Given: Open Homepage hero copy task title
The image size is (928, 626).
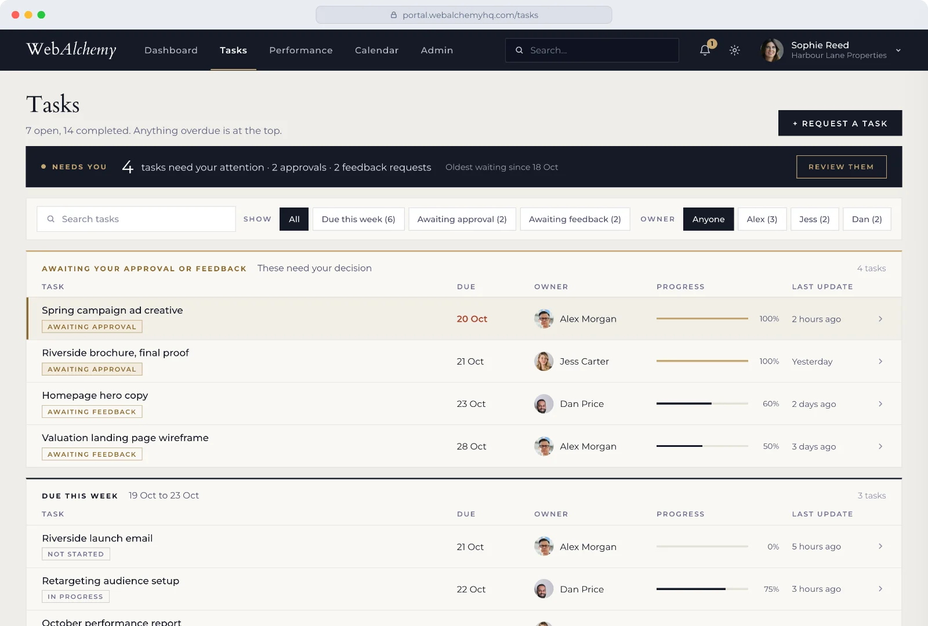Looking at the screenshot, I should tap(95, 395).
